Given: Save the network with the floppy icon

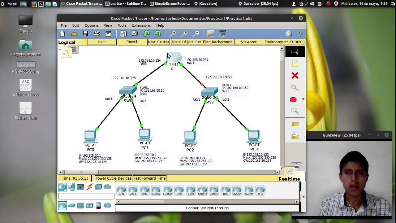Looking at the screenshot, I should pos(85,33).
